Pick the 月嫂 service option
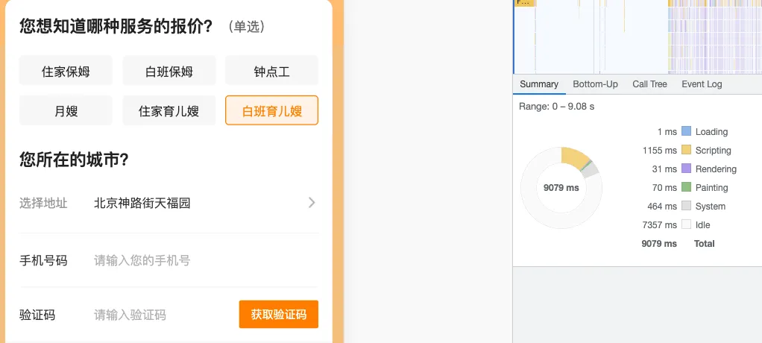 pos(66,111)
